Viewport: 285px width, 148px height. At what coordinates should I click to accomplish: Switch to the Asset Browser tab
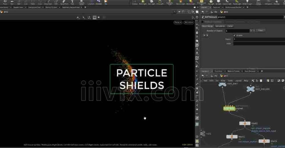click(x=250, y=71)
